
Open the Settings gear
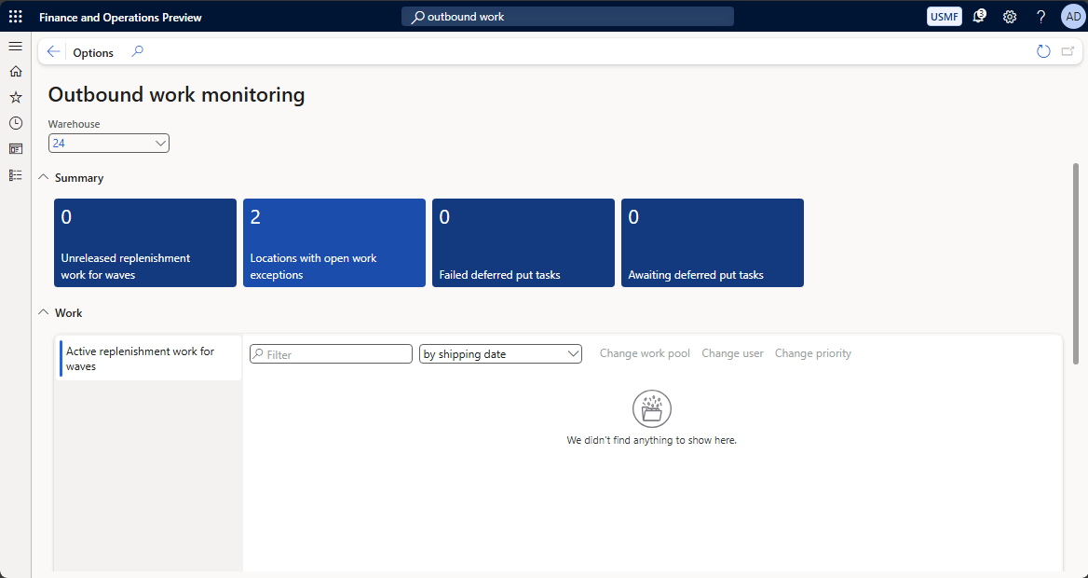pos(1010,17)
